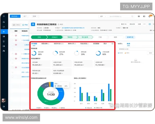Check the first project row checkbox
The width and height of the screenshot is (155, 124).
(x=12, y=35)
